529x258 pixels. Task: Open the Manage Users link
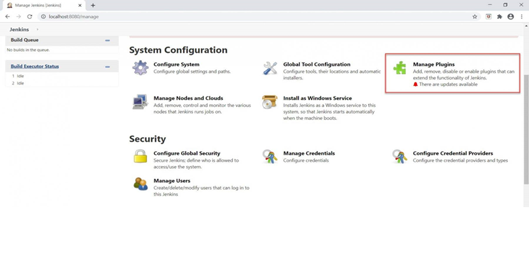click(172, 181)
